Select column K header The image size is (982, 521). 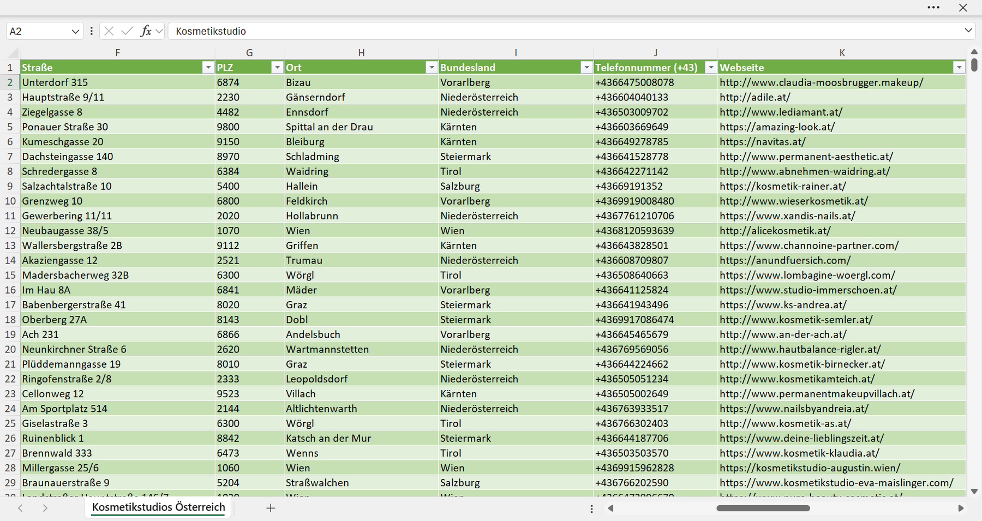pos(842,53)
